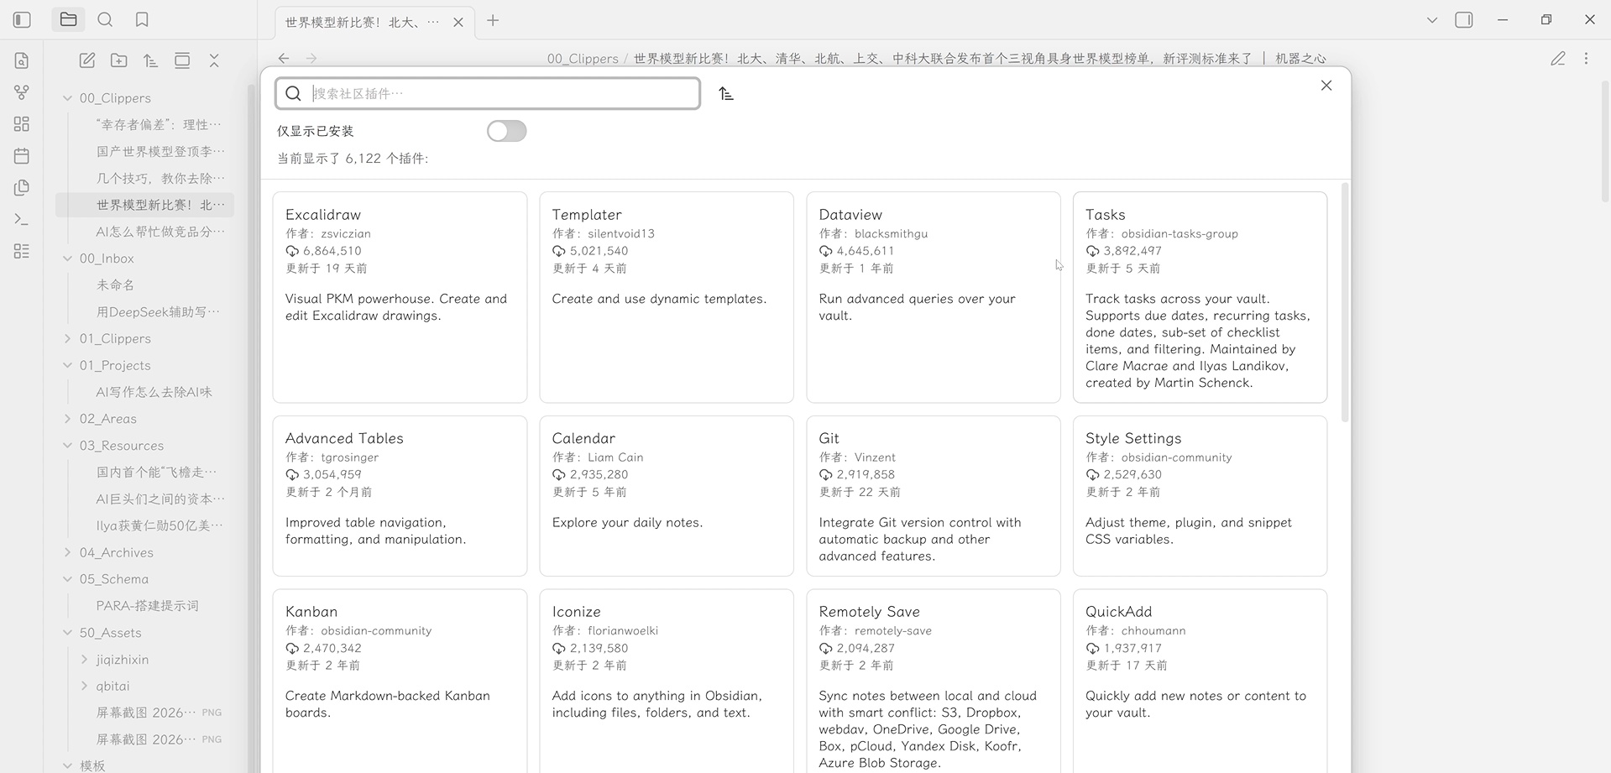This screenshot has height=773, width=1611.
Task: Select the Style Settings plugin card
Action: [1200, 496]
